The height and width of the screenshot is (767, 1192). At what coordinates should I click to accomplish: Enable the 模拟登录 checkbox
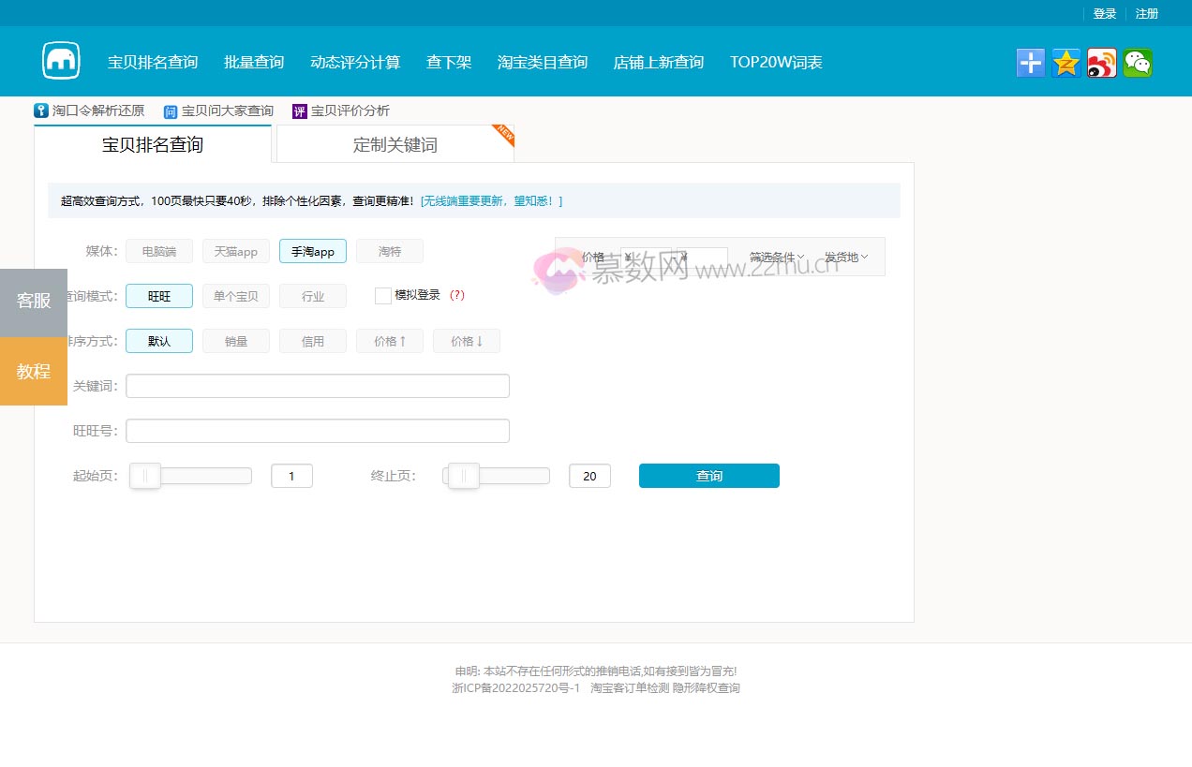[x=382, y=295]
